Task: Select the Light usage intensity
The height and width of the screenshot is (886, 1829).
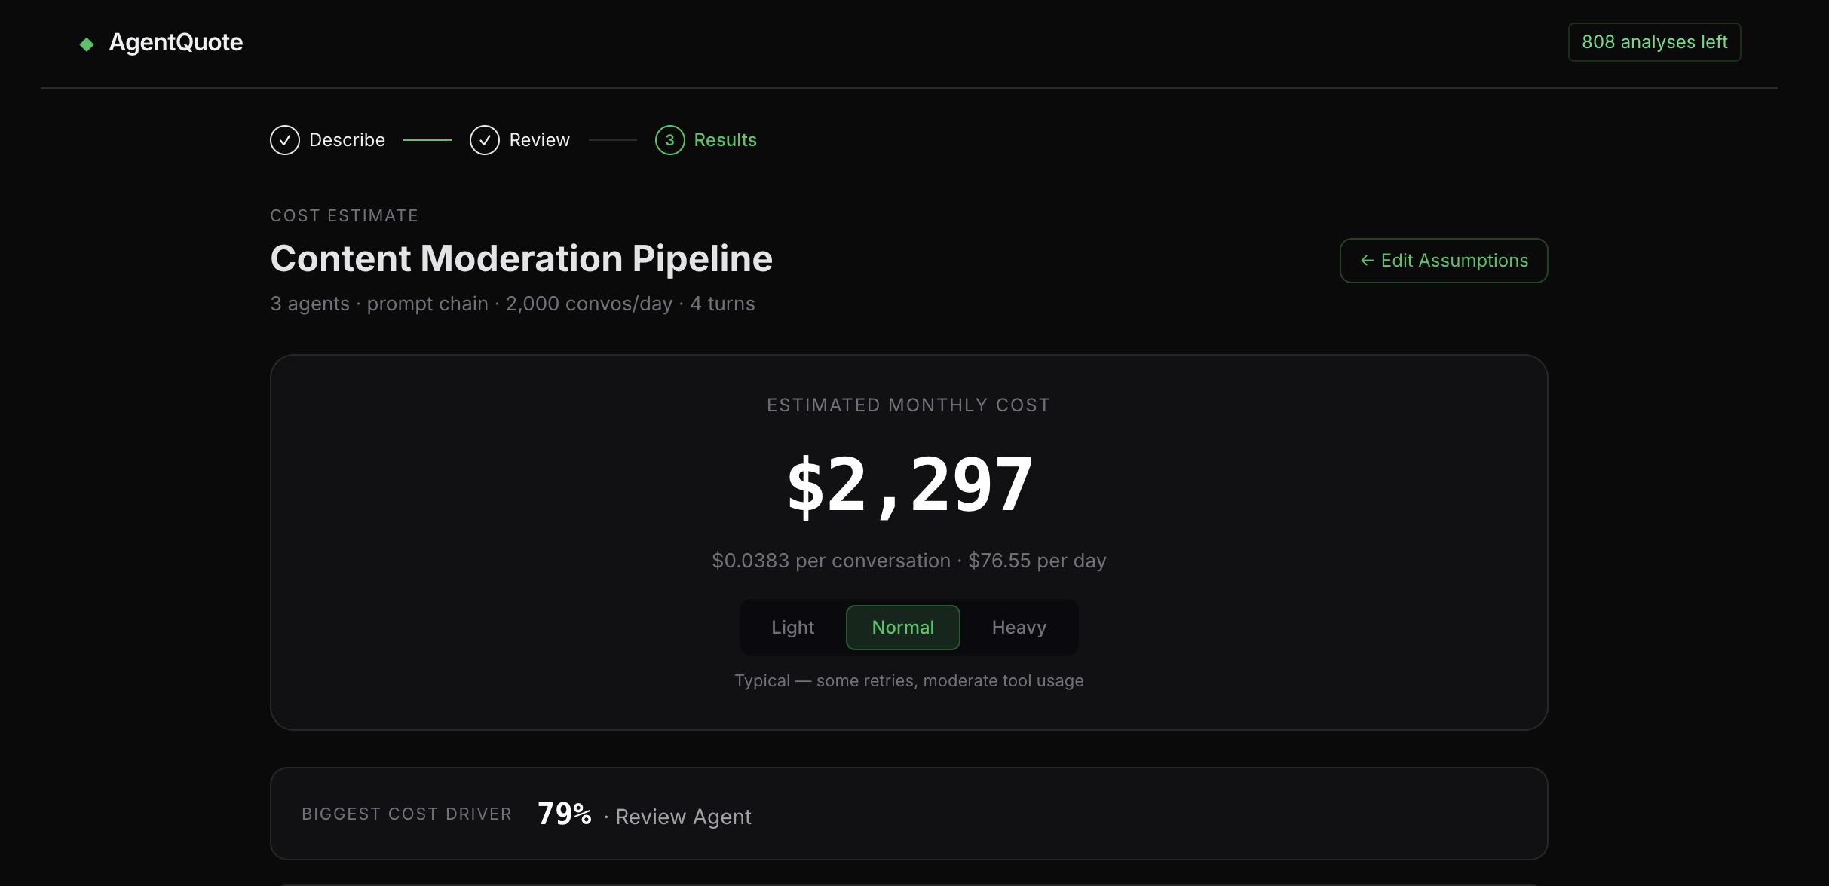Action: point(792,627)
